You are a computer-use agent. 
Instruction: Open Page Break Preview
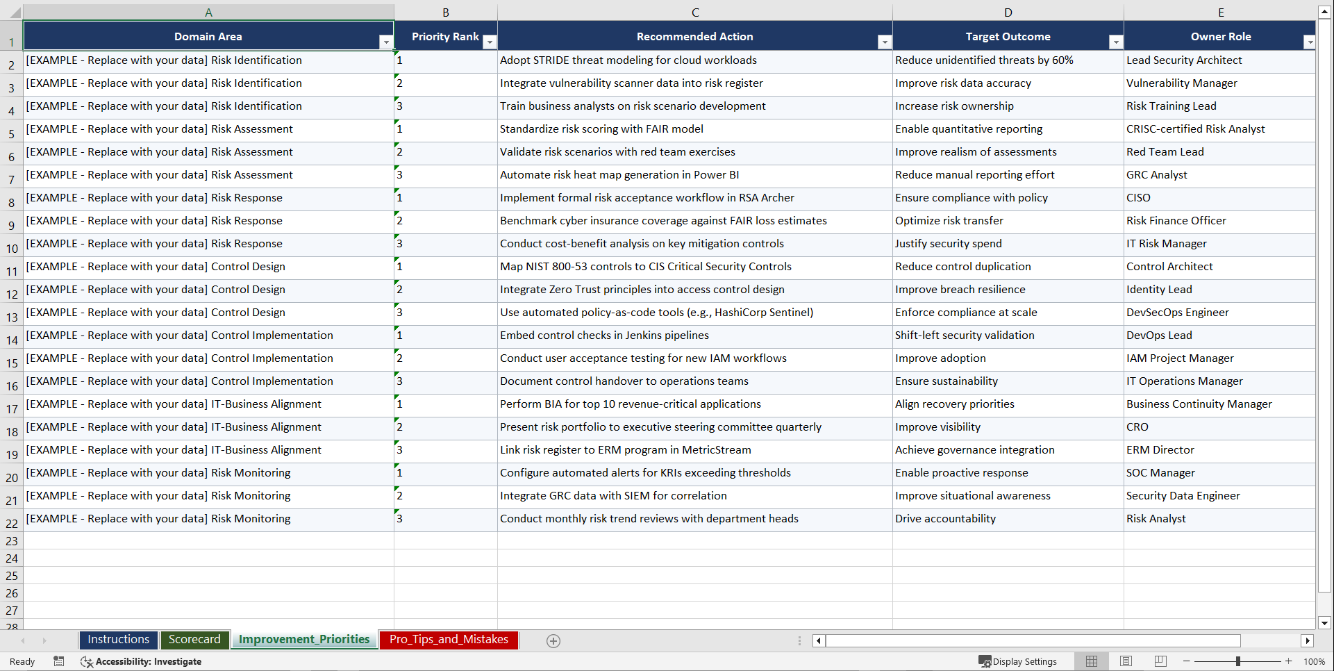pos(1160,661)
